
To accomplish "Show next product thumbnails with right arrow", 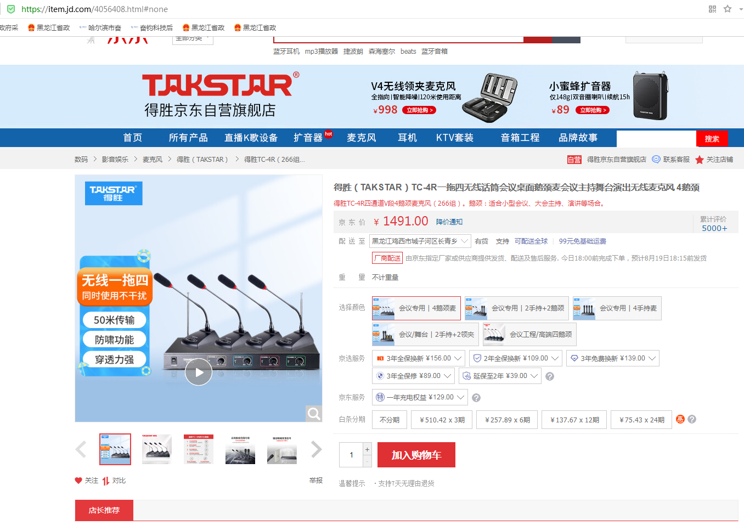I will pyautogui.click(x=317, y=449).
